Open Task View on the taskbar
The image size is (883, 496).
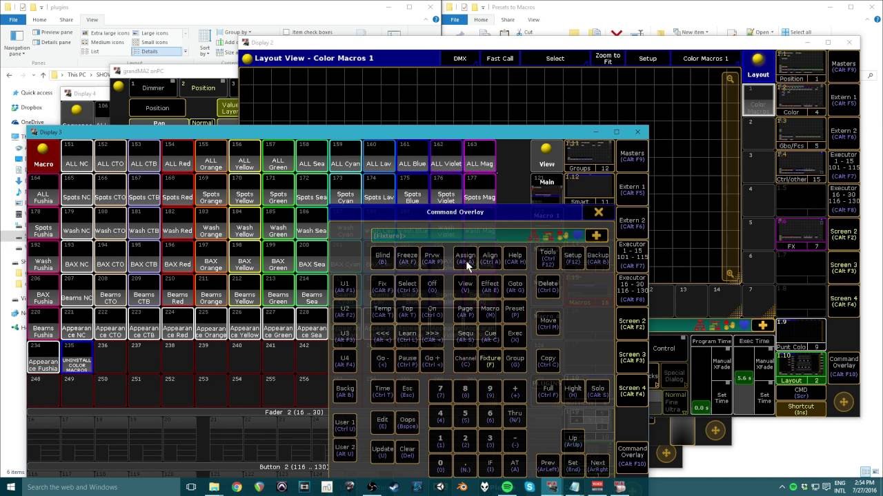[191, 486]
